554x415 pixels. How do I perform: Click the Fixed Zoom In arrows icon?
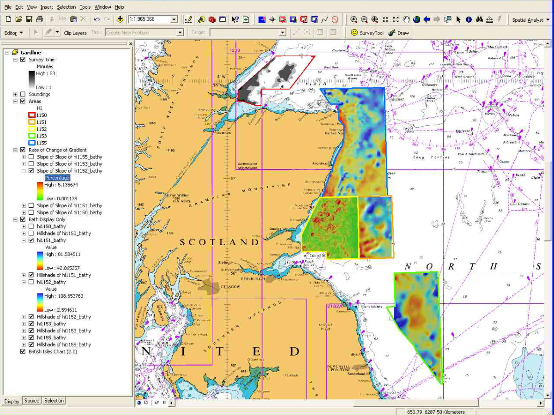(385, 19)
